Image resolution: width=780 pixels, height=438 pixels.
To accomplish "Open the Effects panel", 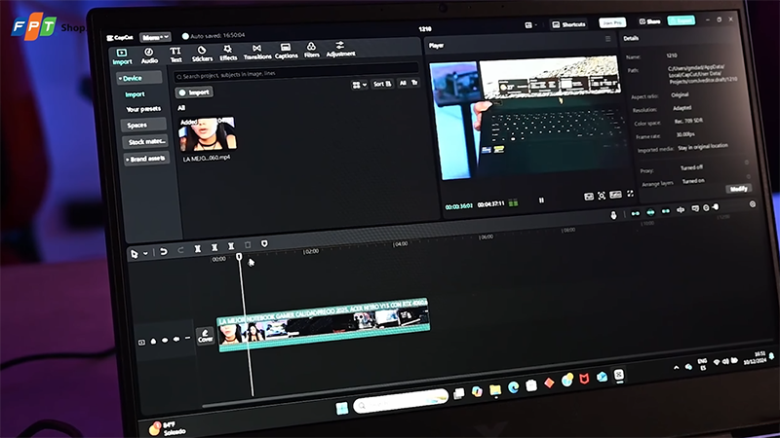I will pos(228,53).
